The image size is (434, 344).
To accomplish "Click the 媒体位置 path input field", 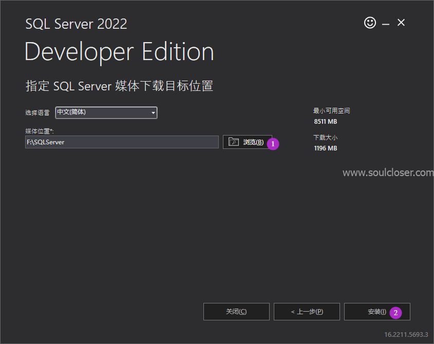I will [122, 142].
